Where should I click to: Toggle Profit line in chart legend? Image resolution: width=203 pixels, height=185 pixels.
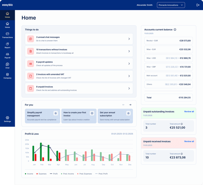[54, 174]
